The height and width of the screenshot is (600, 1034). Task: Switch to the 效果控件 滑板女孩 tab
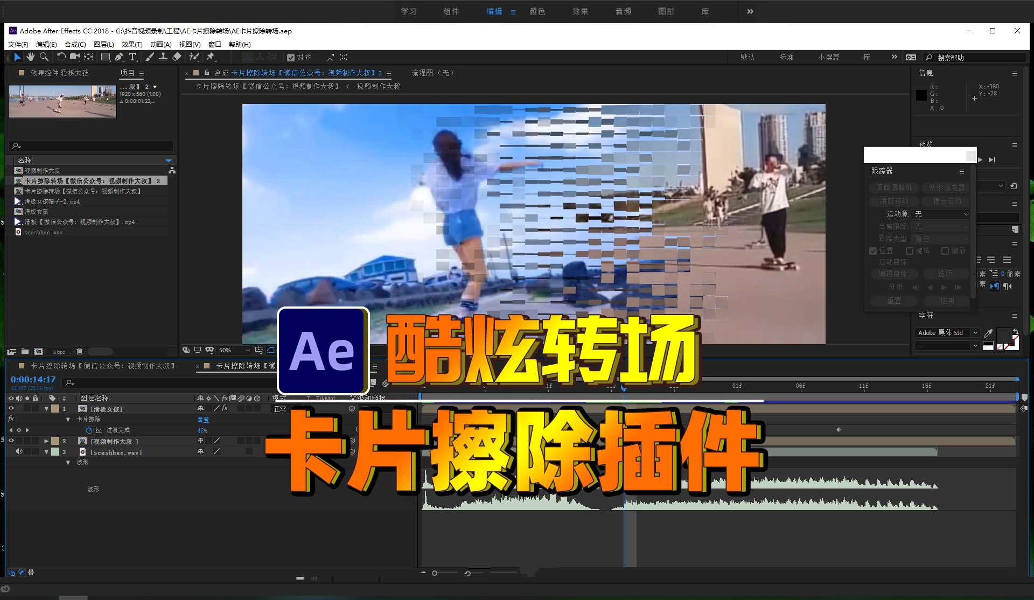point(59,73)
